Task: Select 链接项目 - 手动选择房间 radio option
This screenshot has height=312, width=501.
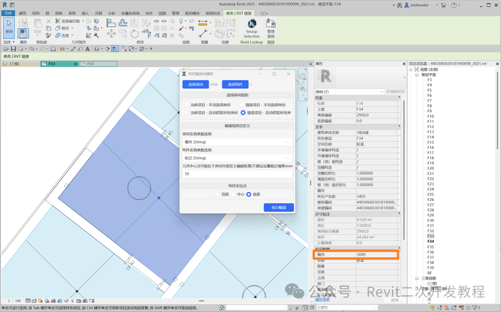Action: pos(242,105)
